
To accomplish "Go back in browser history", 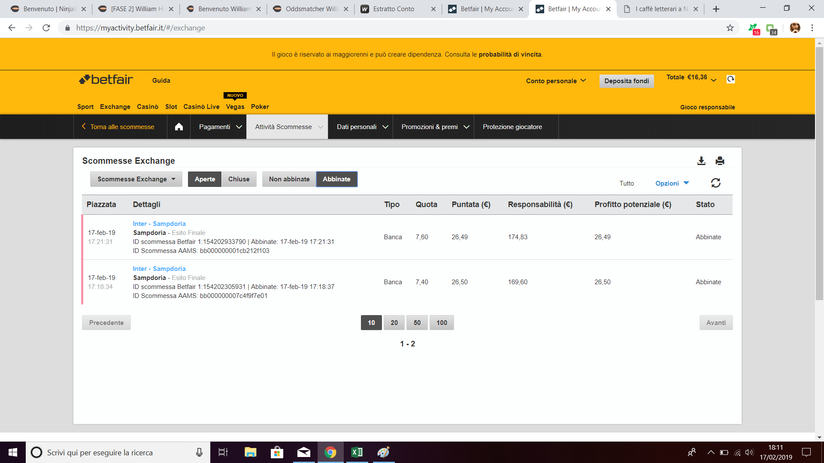I will coord(12,28).
